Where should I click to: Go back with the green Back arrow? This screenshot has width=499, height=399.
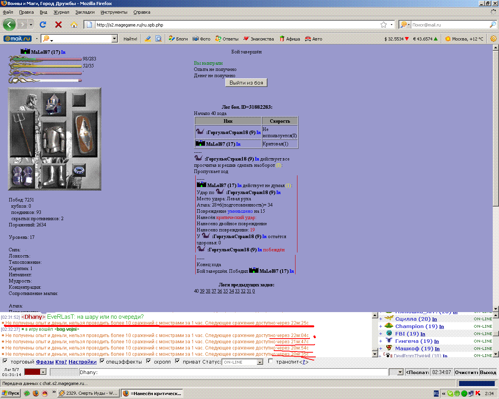(x=9, y=25)
